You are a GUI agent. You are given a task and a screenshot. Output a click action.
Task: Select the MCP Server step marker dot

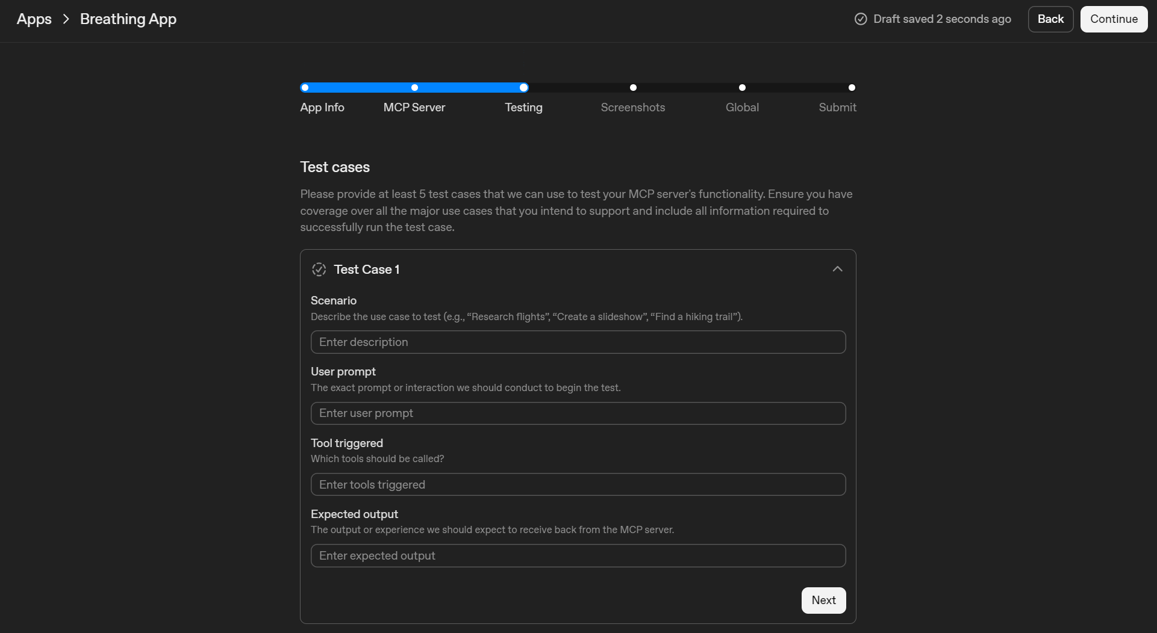click(414, 87)
